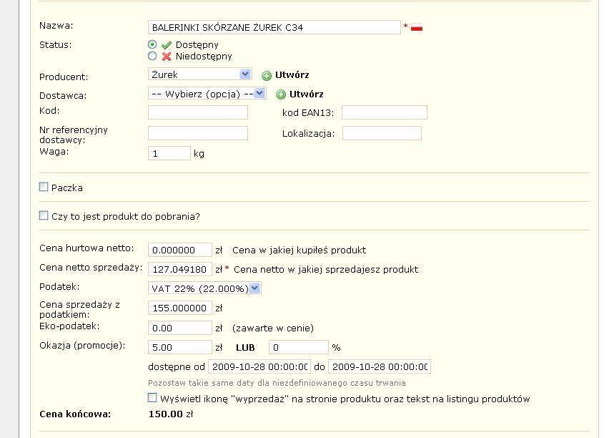The width and height of the screenshot is (609, 438).
Task: Open the Podatek VAT 22% dropdown
Action: 204,288
